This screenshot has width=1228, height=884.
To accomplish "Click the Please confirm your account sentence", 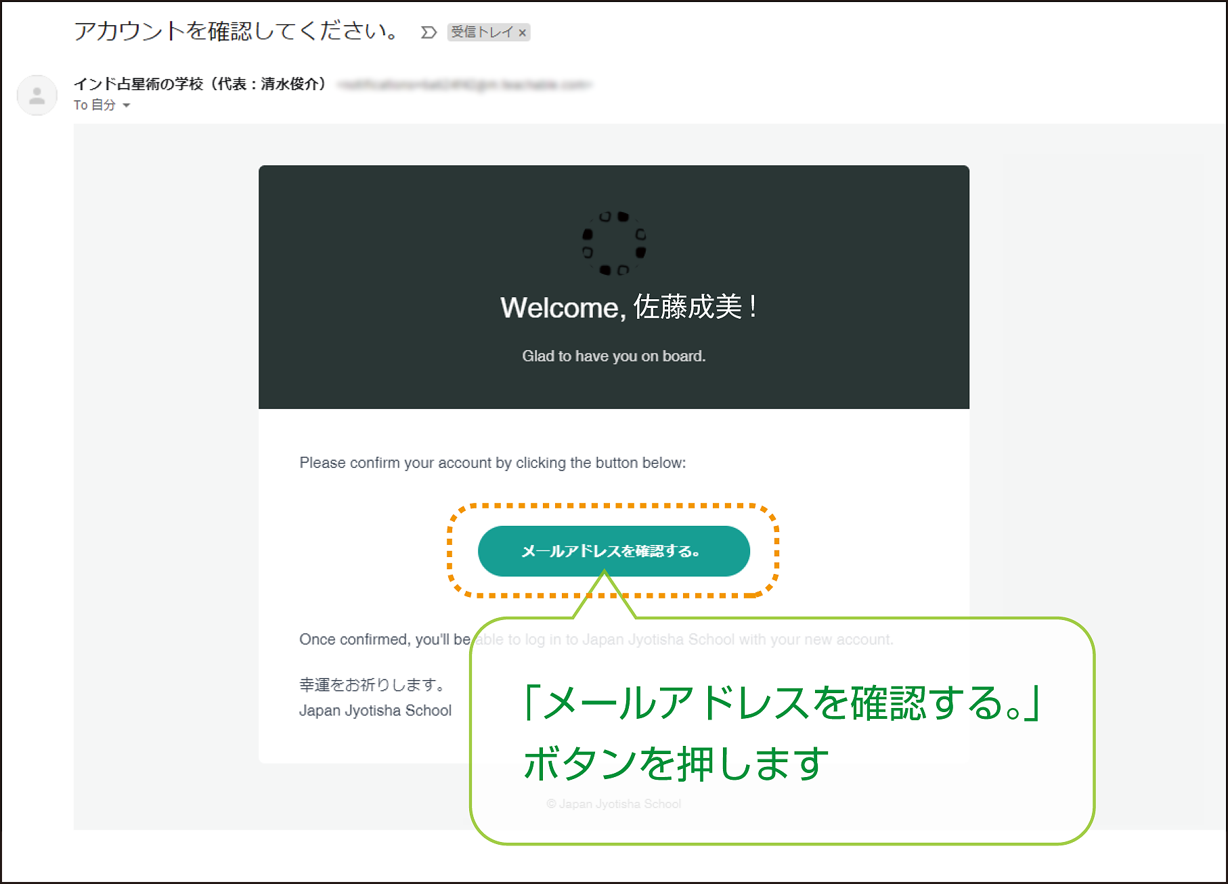I will [492, 463].
